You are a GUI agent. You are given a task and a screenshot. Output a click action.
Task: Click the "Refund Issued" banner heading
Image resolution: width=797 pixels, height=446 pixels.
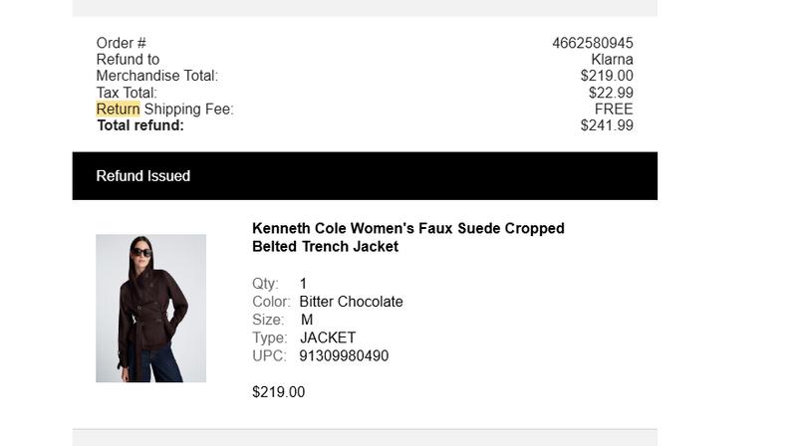pos(142,176)
